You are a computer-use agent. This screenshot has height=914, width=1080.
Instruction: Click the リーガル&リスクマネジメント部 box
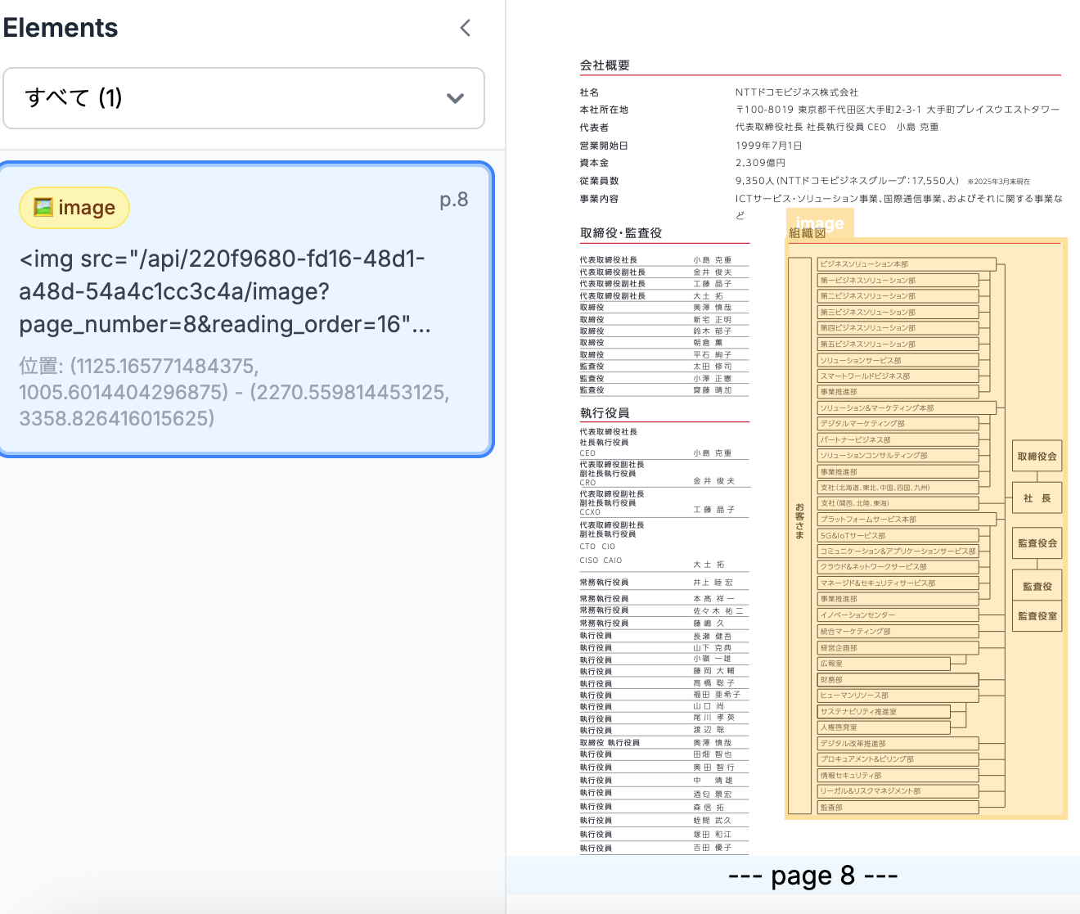pyautogui.click(x=898, y=791)
